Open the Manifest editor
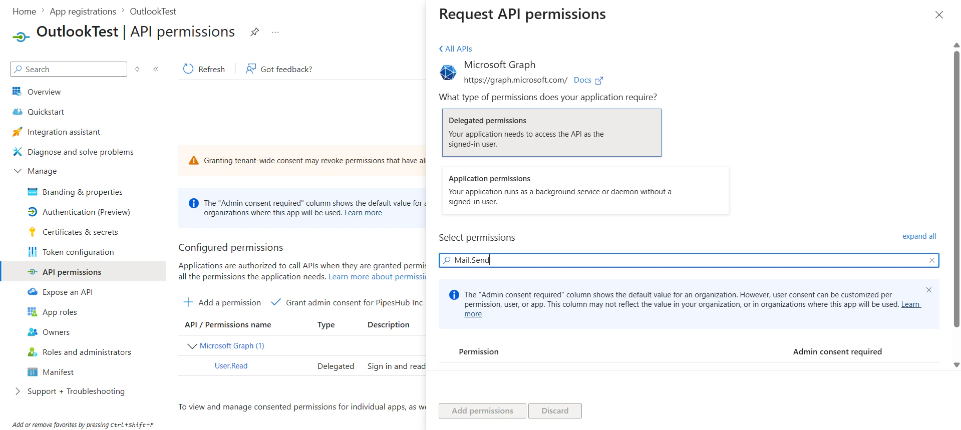 click(x=58, y=372)
